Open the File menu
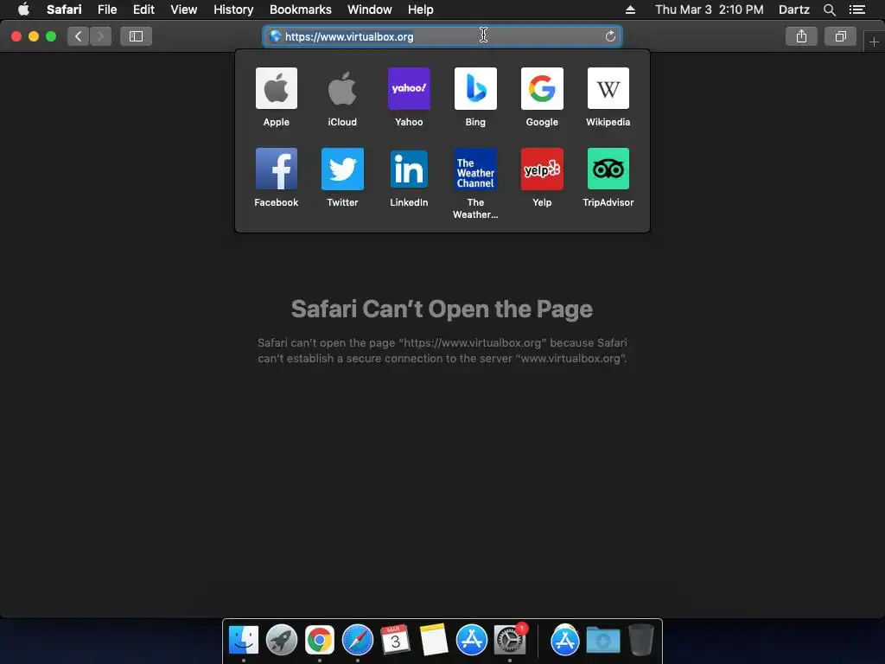The height and width of the screenshot is (664, 885). coord(106,10)
